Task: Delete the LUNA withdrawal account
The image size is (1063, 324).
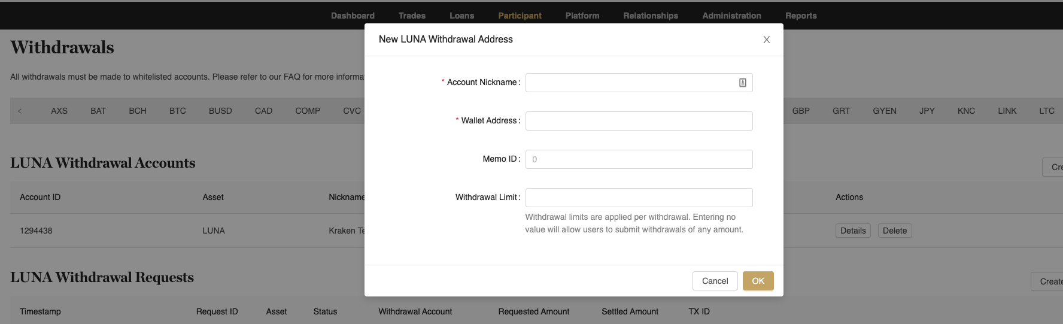Action: pos(894,231)
